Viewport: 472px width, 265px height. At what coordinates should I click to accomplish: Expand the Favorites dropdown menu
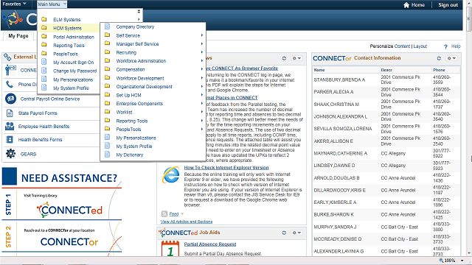14,4
